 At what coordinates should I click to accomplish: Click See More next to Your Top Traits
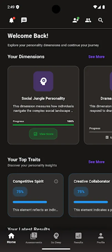point(96,162)
